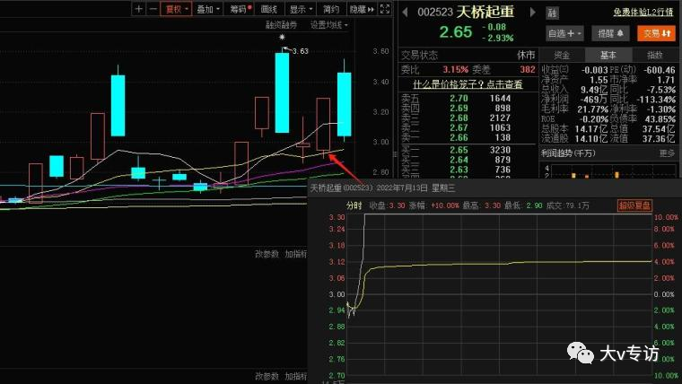Zoom out chart with minus icon
682x384 pixels.
pyautogui.click(x=153, y=9)
